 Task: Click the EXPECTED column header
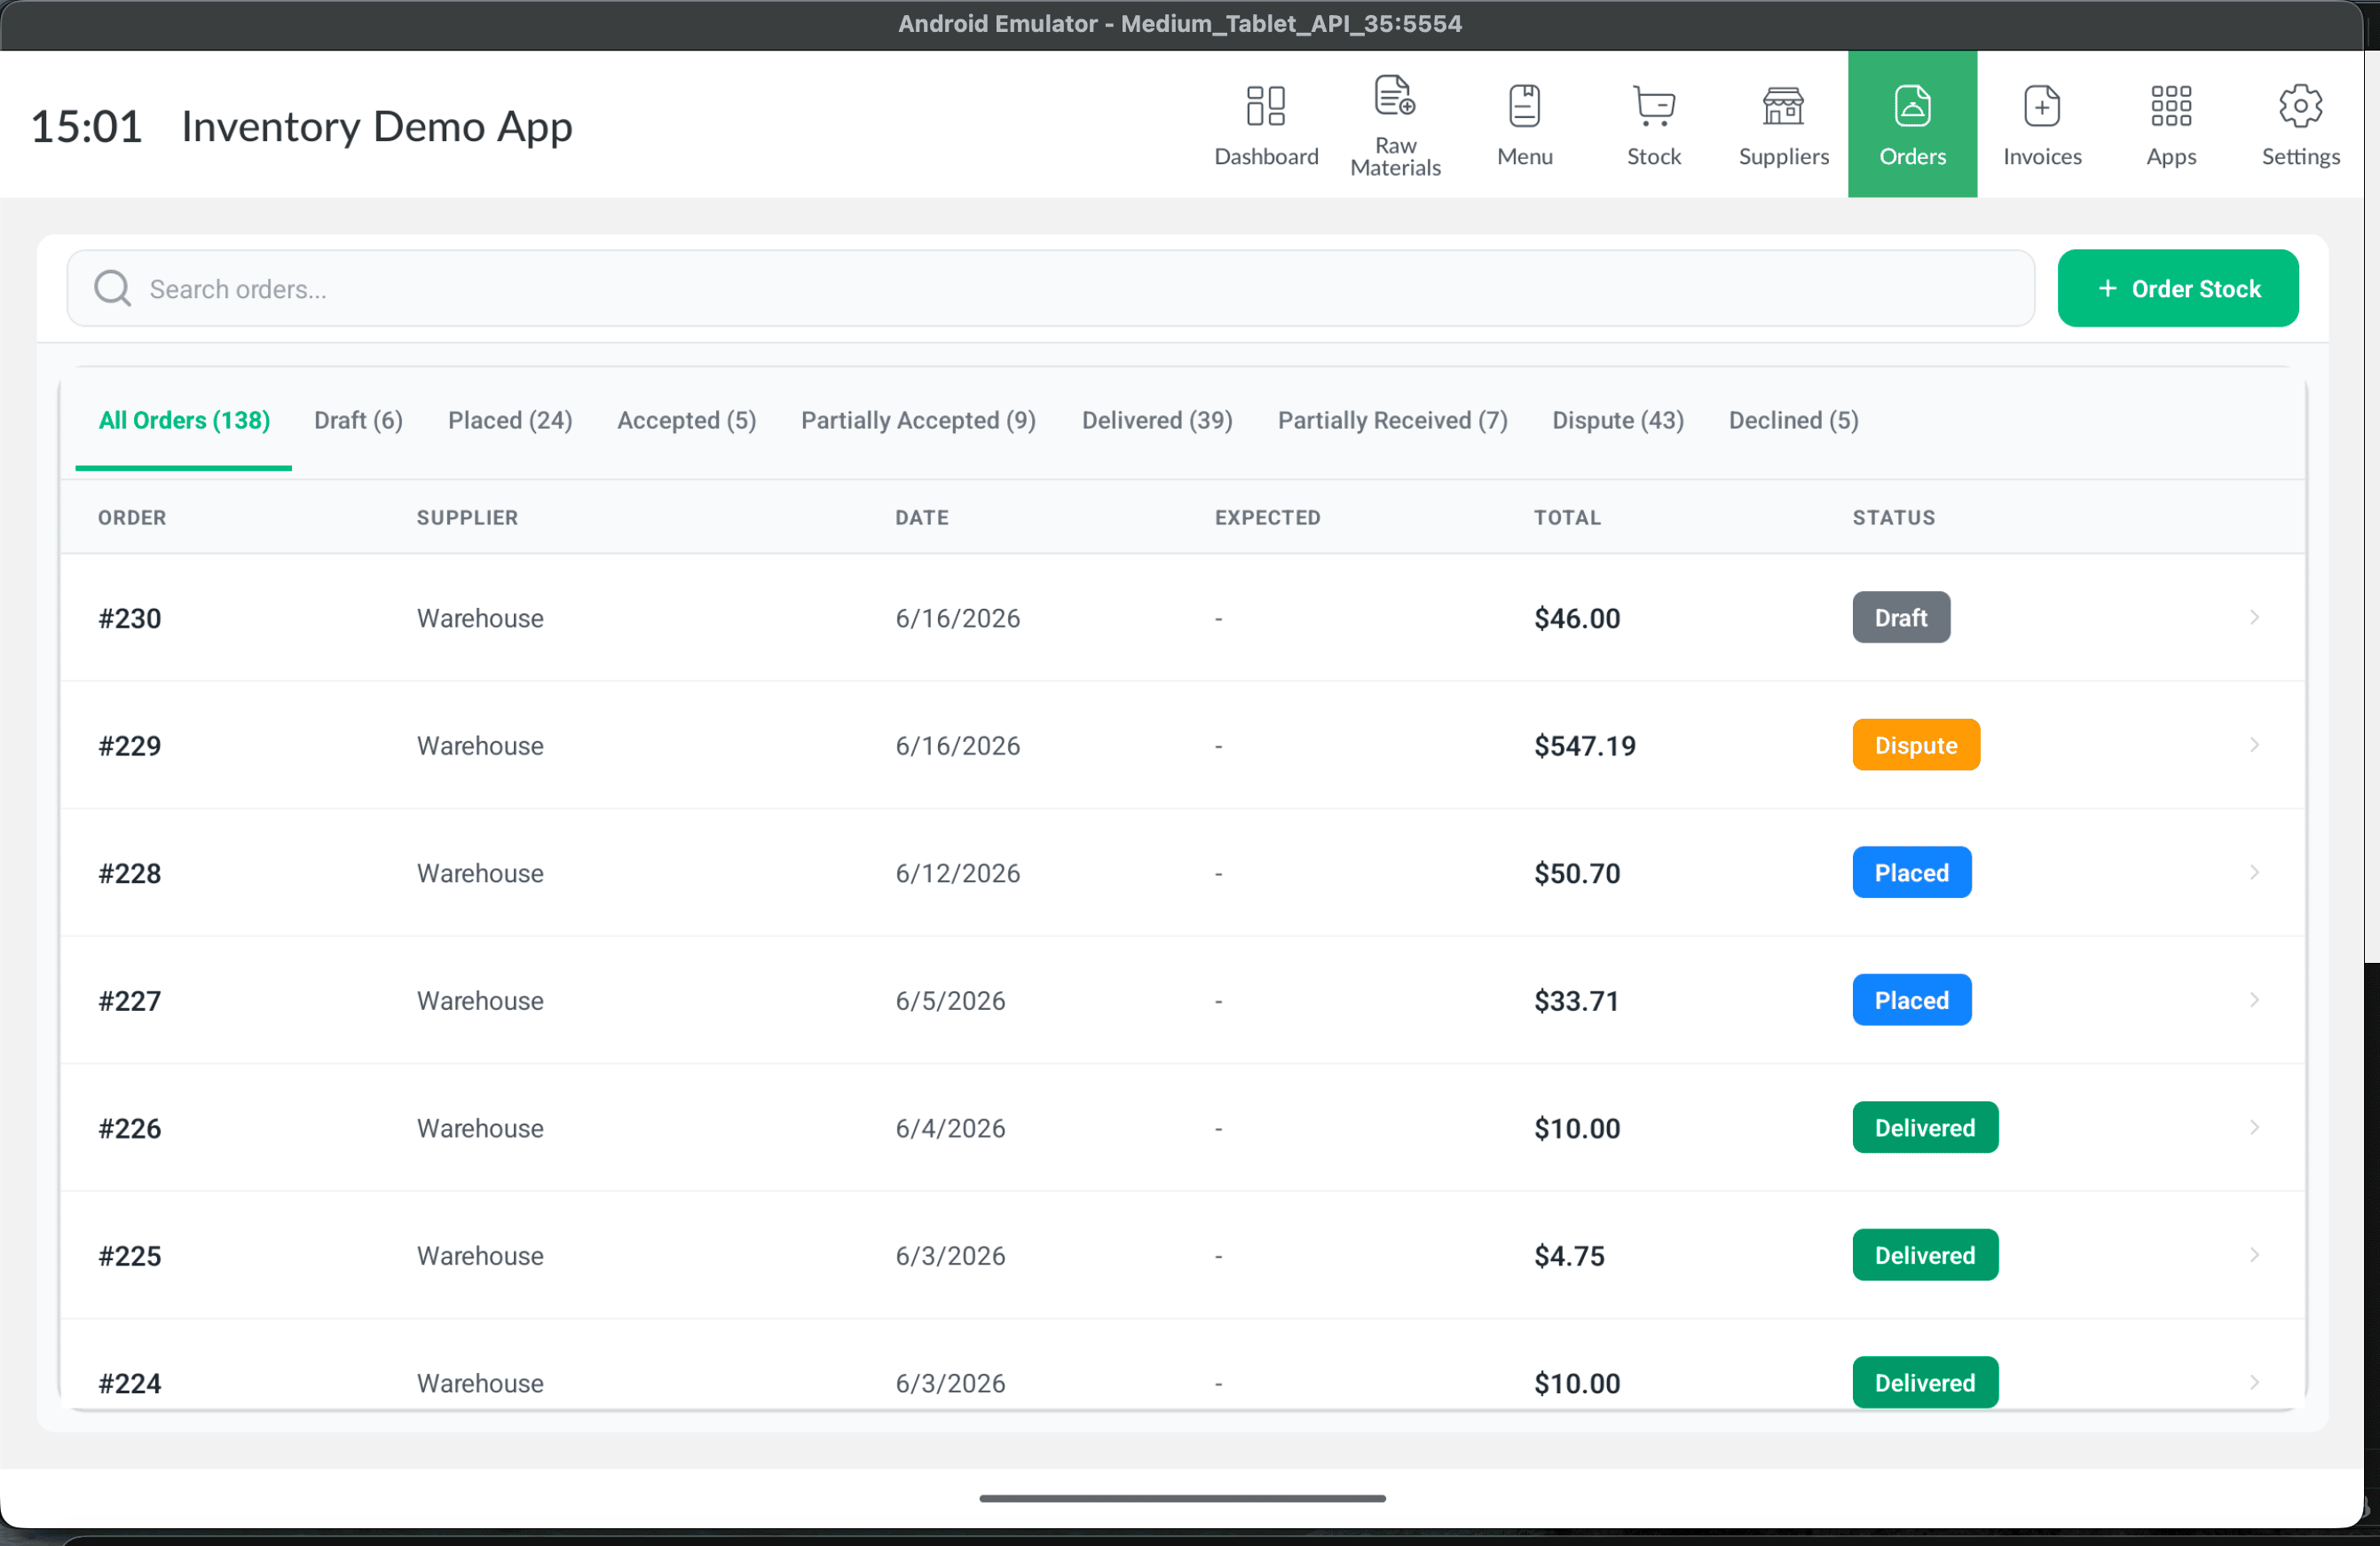click(x=1267, y=517)
